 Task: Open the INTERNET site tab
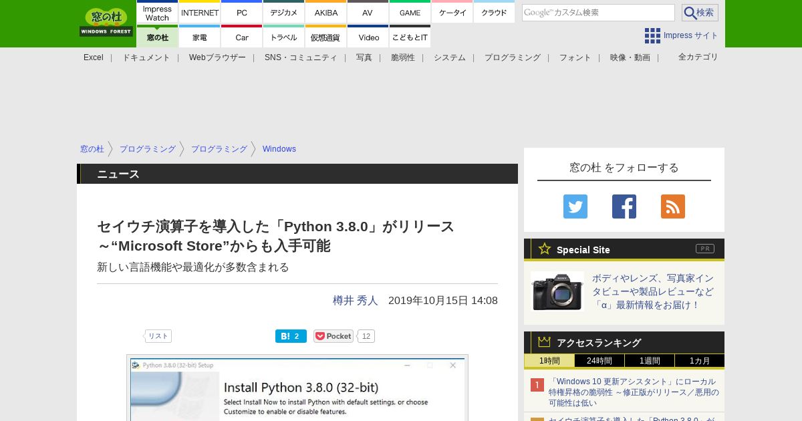tap(200, 12)
